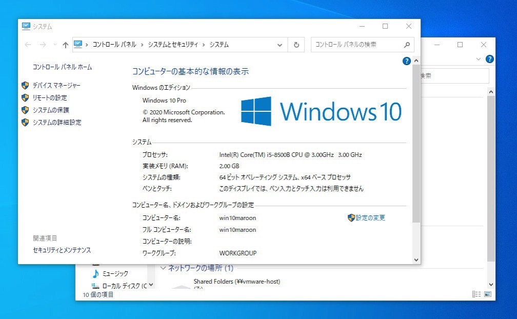Click scroll up arrow in System window
This screenshot has height=319, width=517.
(x=416, y=61)
